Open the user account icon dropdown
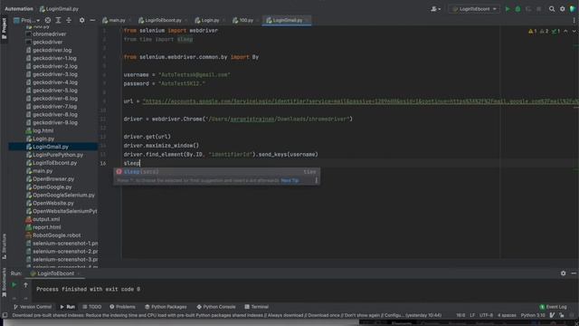The width and height of the screenshot is (579, 326). [435, 9]
